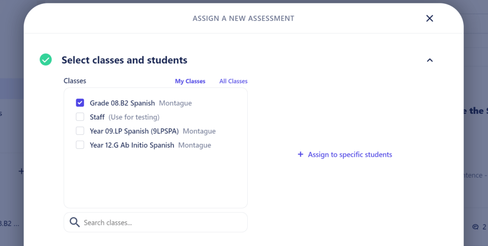
Task: Click the Grade 08.B2 Spanish label
Action: [122, 103]
